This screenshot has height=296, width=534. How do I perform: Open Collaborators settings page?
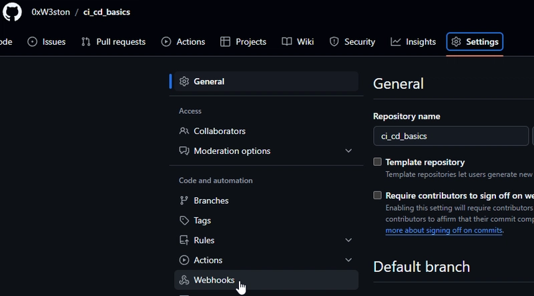pyautogui.click(x=219, y=131)
